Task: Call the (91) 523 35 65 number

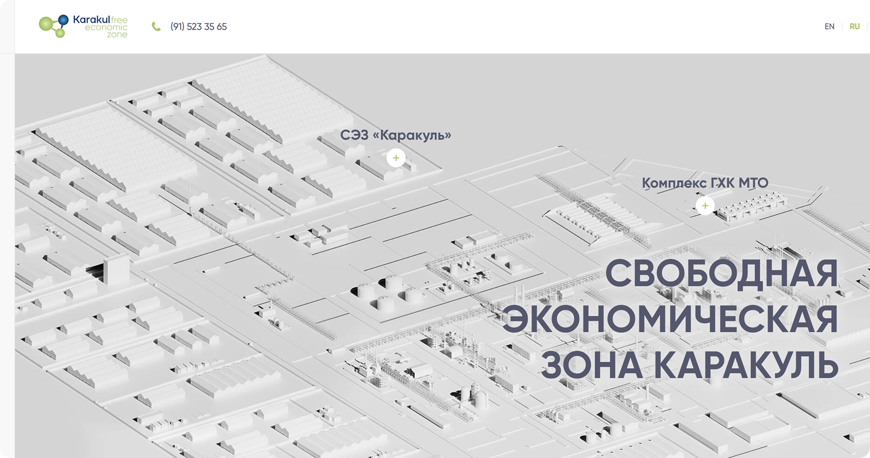Action: tap(198, 26)
